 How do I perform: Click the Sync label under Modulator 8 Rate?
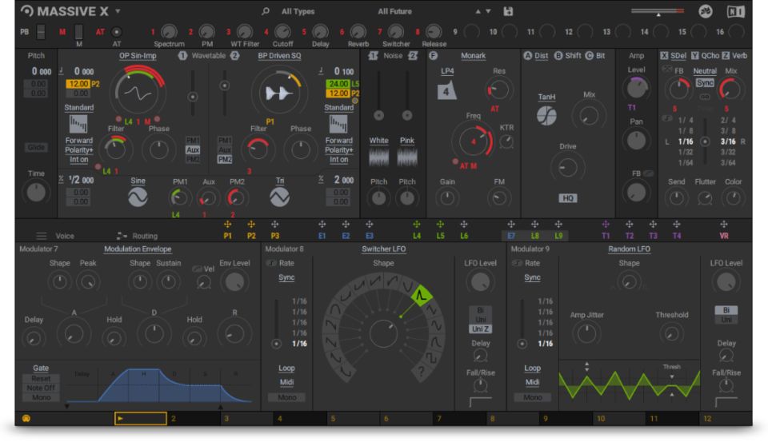[x=286, y=277]
